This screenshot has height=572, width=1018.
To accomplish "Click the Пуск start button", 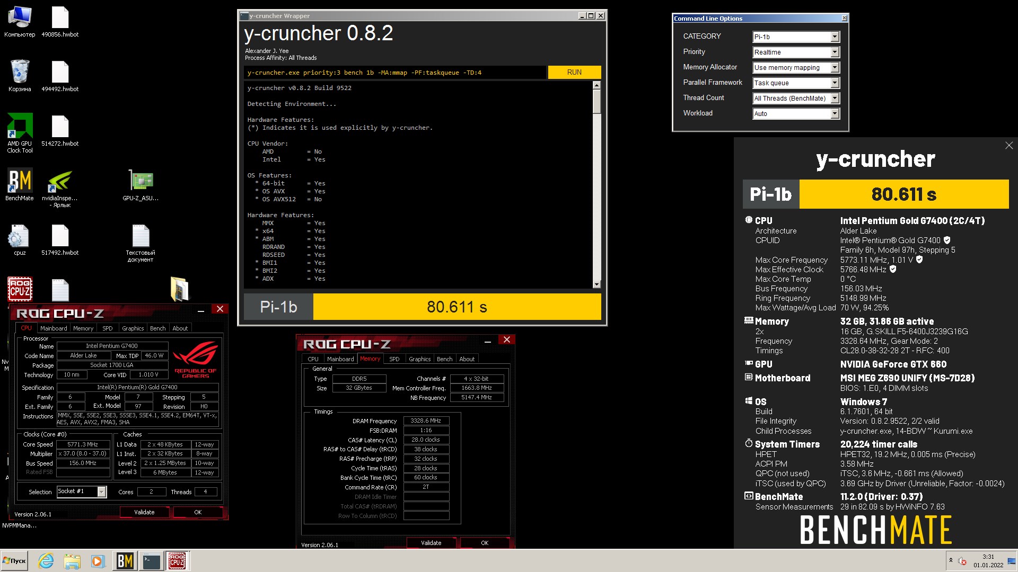I will coord(14,561).
